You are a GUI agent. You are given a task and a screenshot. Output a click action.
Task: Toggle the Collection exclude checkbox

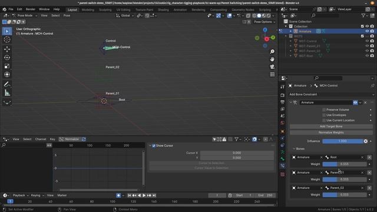pos(362,26)
